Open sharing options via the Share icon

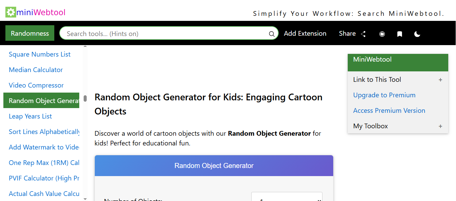coord(363,34)
